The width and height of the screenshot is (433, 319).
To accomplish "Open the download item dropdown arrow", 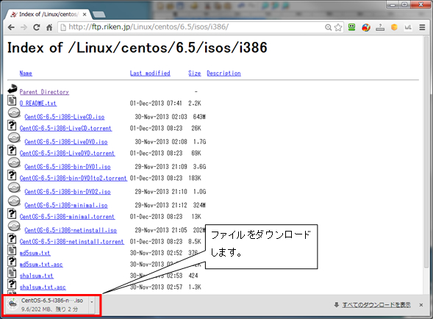I will click(x=92, y=302).
